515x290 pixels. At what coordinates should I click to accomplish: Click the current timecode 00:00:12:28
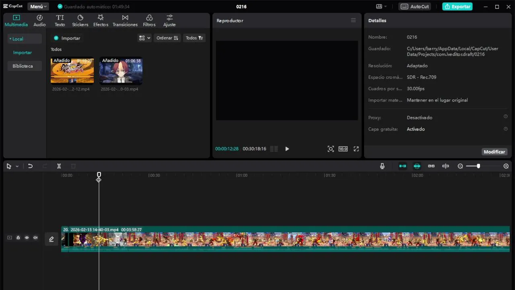(x=227, y=149)
